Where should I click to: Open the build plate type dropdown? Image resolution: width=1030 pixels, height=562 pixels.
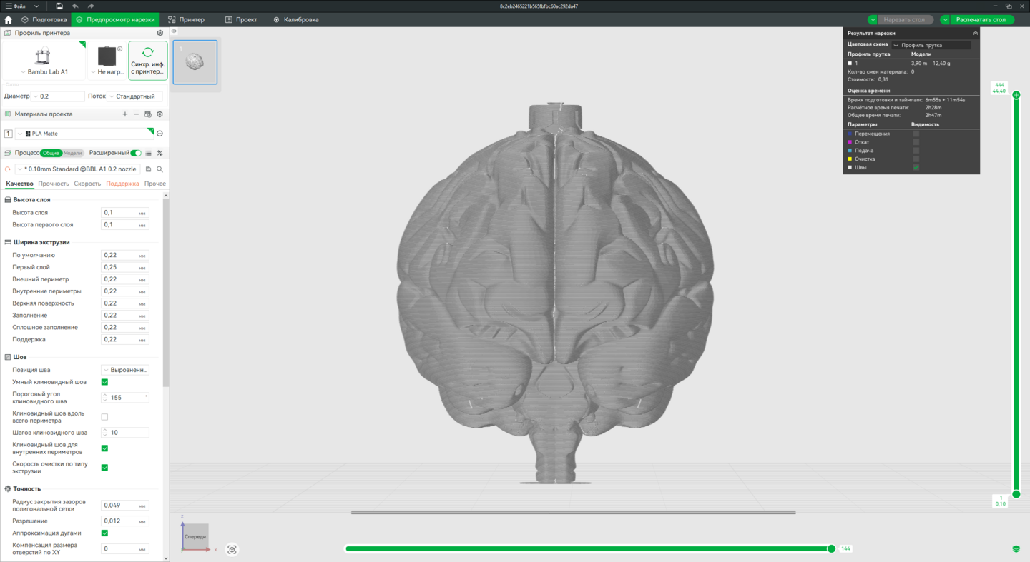107,72
